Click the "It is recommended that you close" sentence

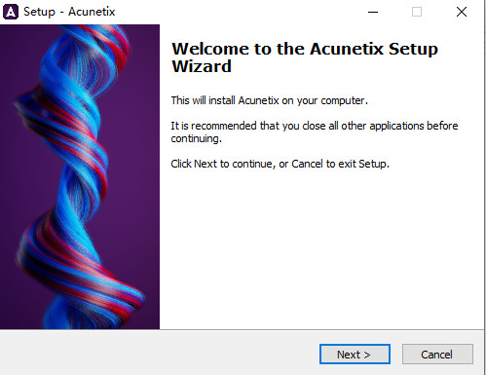315,126
